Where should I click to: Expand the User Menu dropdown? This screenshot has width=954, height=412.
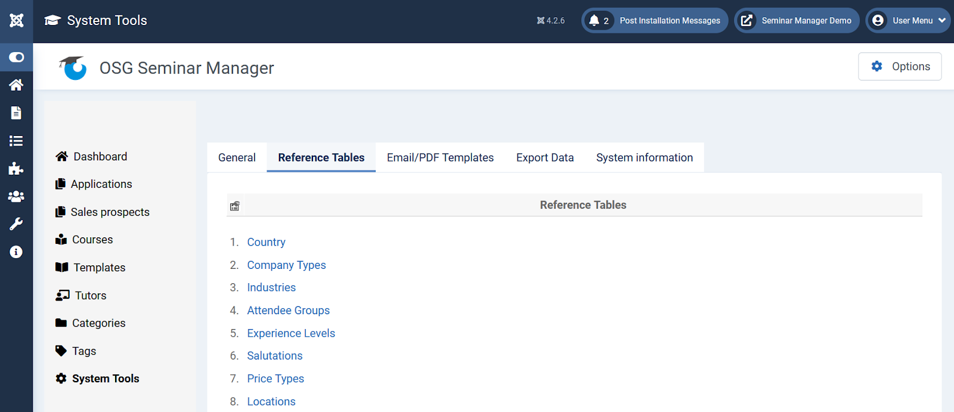coord(908,20)
